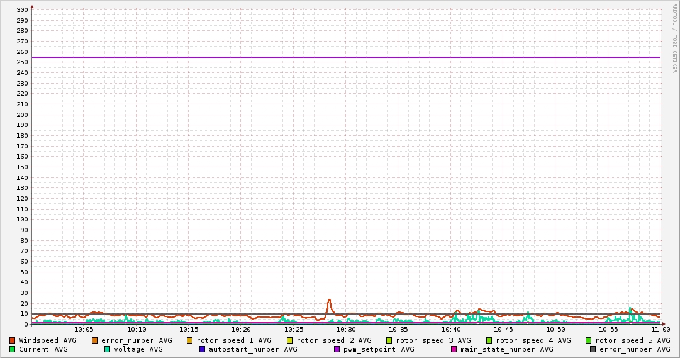
Task: Select the 'main_state_number AVG' legend label
Action: pos(506,350)
